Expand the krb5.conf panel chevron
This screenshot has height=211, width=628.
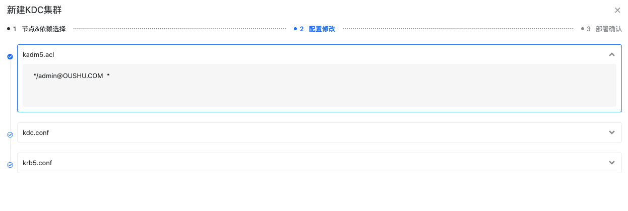click(x=612, y=163)
